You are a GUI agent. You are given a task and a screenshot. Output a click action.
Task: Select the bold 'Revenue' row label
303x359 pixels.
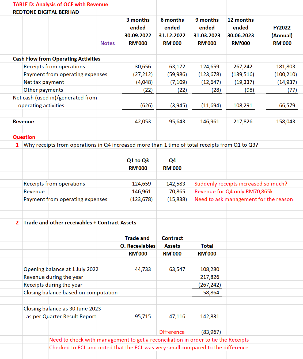23,121
